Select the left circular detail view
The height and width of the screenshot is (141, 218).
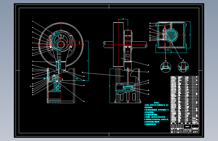[x=166, y=67]
